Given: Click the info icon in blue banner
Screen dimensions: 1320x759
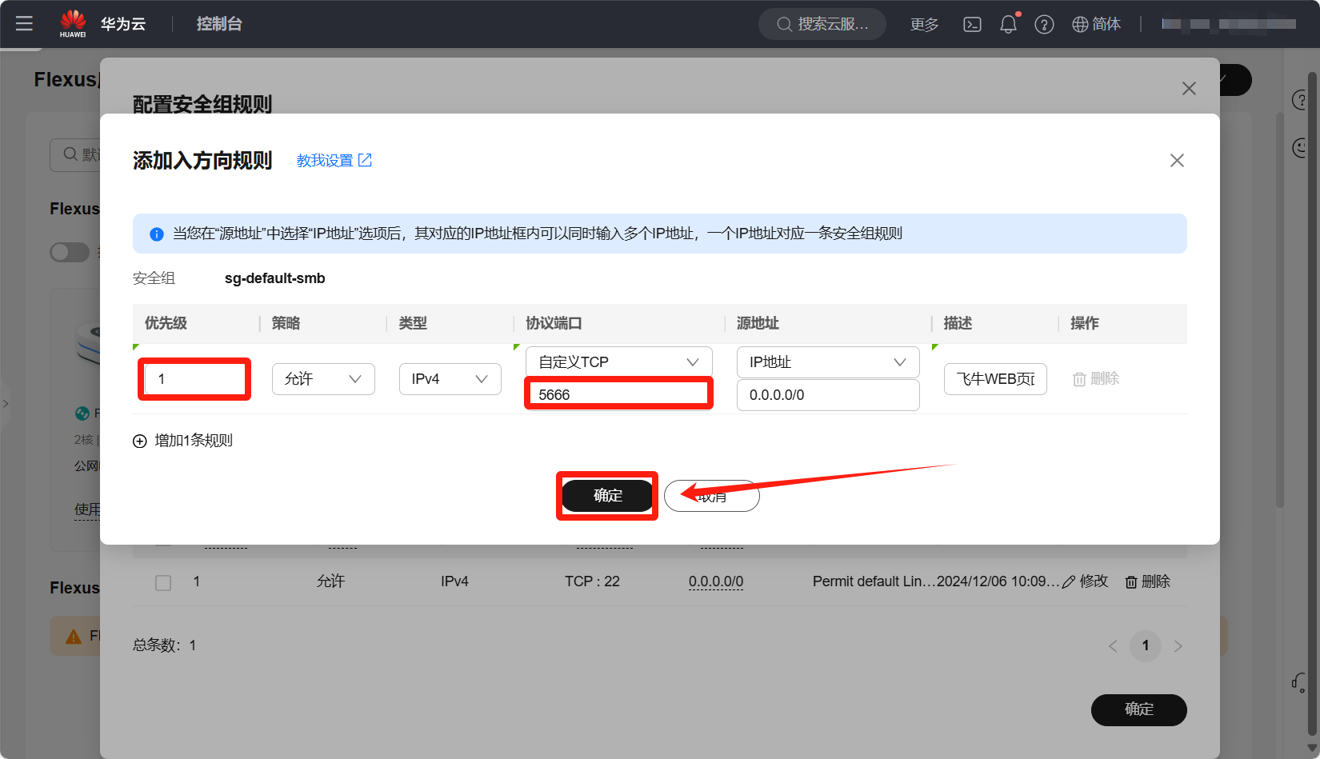Looking at the screenshot, I should point(157,234).
